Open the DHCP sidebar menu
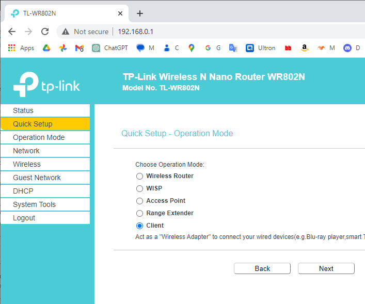This screenshot has width=365, height=304. [x=45, y=191]
